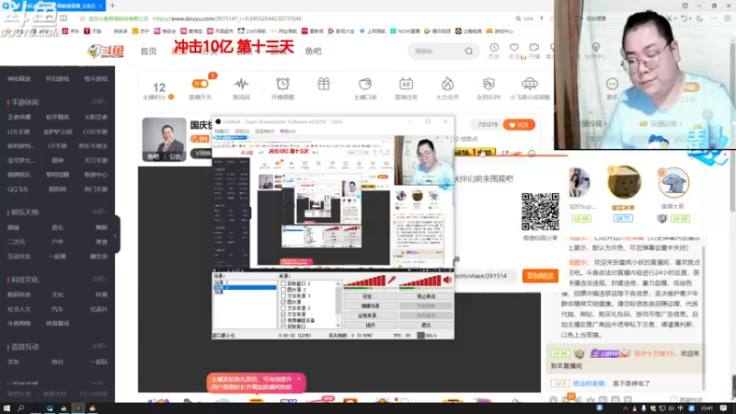
Task: Open a new browser tab
Action: (112, 6)
